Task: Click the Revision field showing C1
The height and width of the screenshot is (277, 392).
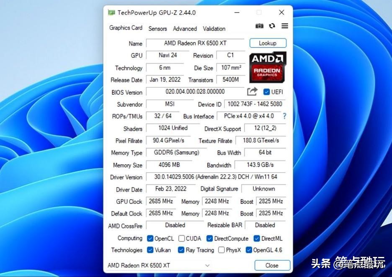Action: [231, 55]
